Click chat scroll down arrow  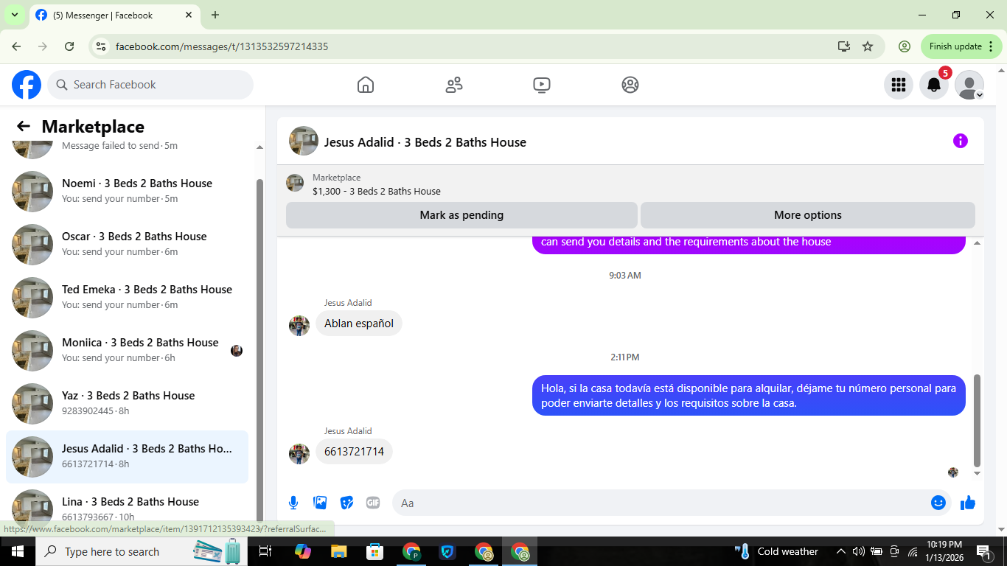coord(978,473)
